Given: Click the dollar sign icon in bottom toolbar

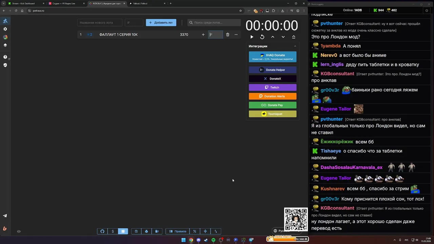Looking at the screenshot, I should click(x=113, y=231).
